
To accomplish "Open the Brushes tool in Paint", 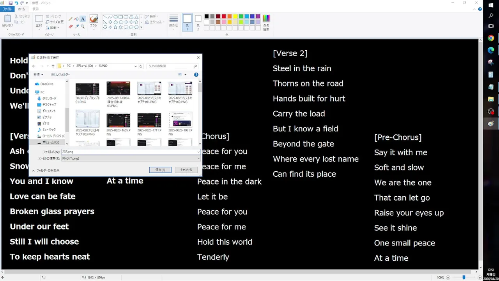I will [x=94, y=21].
